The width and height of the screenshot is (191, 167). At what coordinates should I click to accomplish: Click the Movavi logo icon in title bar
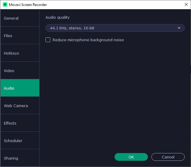[x=5, y=5]
